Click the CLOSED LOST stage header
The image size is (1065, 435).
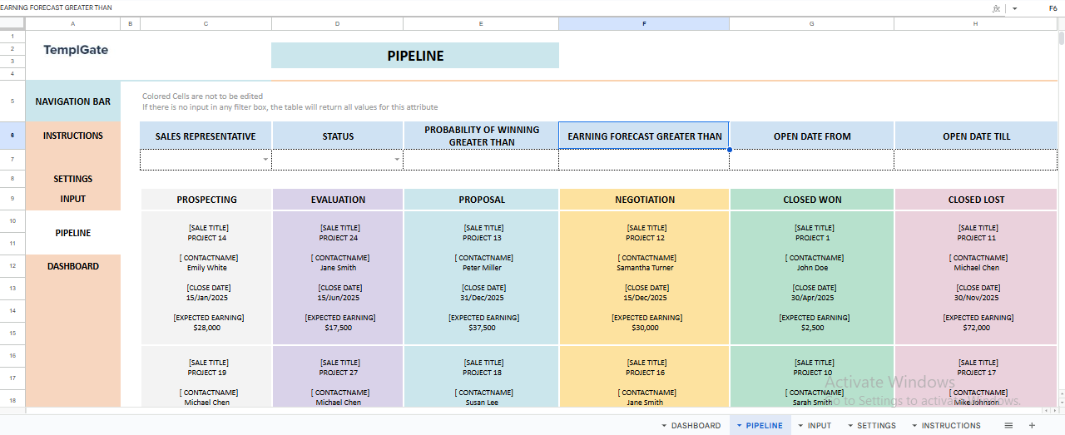(976, 200)
